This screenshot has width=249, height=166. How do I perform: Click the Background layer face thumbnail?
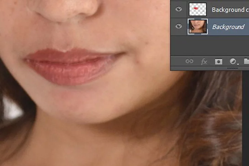pos(197,27)
